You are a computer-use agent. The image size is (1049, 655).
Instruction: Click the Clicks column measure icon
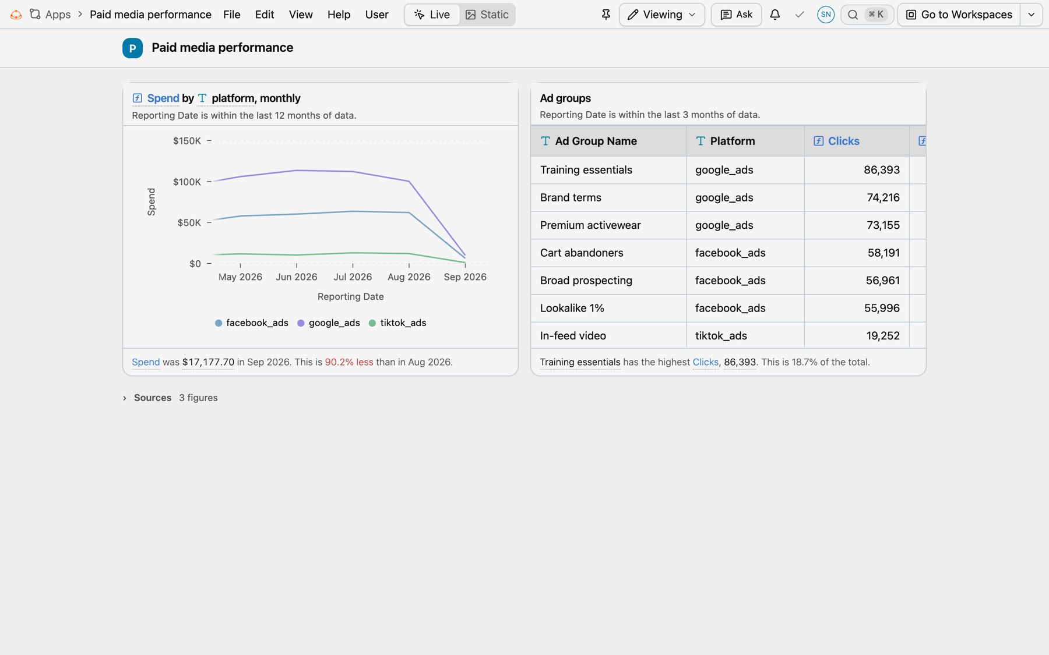(x=818, y=141)
